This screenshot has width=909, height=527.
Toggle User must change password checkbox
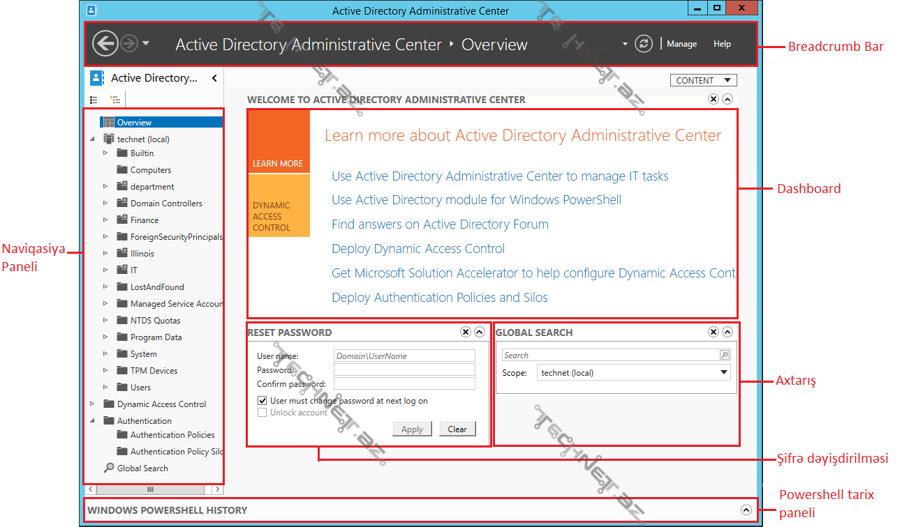point(263,401)
